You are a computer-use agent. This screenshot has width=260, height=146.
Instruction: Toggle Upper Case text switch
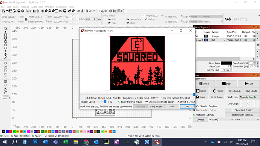point(127,19)
